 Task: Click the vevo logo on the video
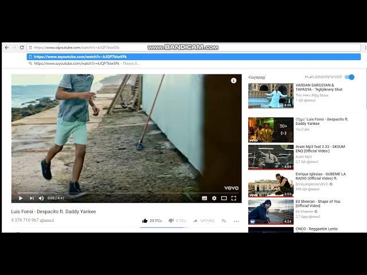(232, 188)
